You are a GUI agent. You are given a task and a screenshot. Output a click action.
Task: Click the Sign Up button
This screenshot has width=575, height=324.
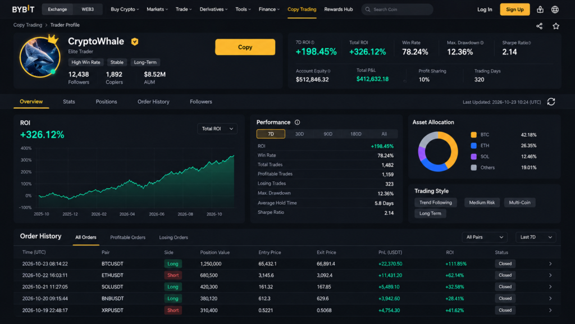pos(514,10)
